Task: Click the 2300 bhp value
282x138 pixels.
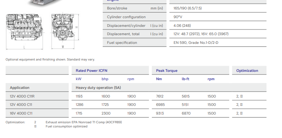Action: click(106, 113)
